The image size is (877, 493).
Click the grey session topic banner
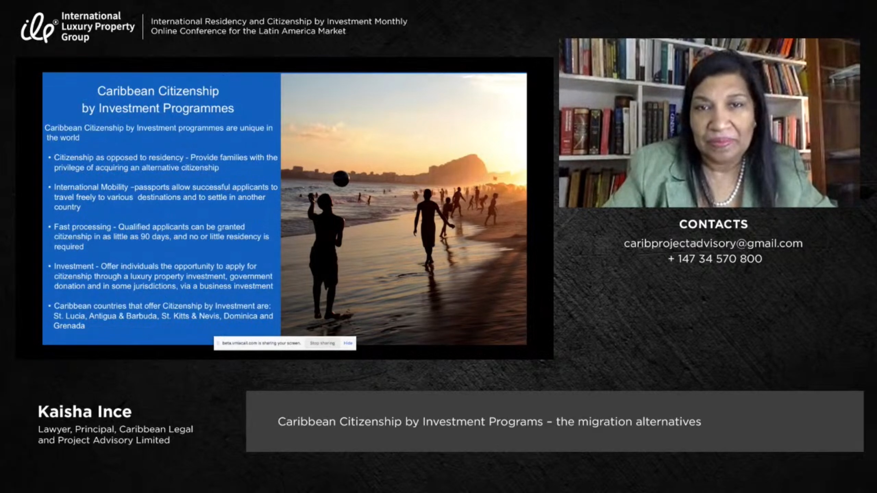coord(555,421)
